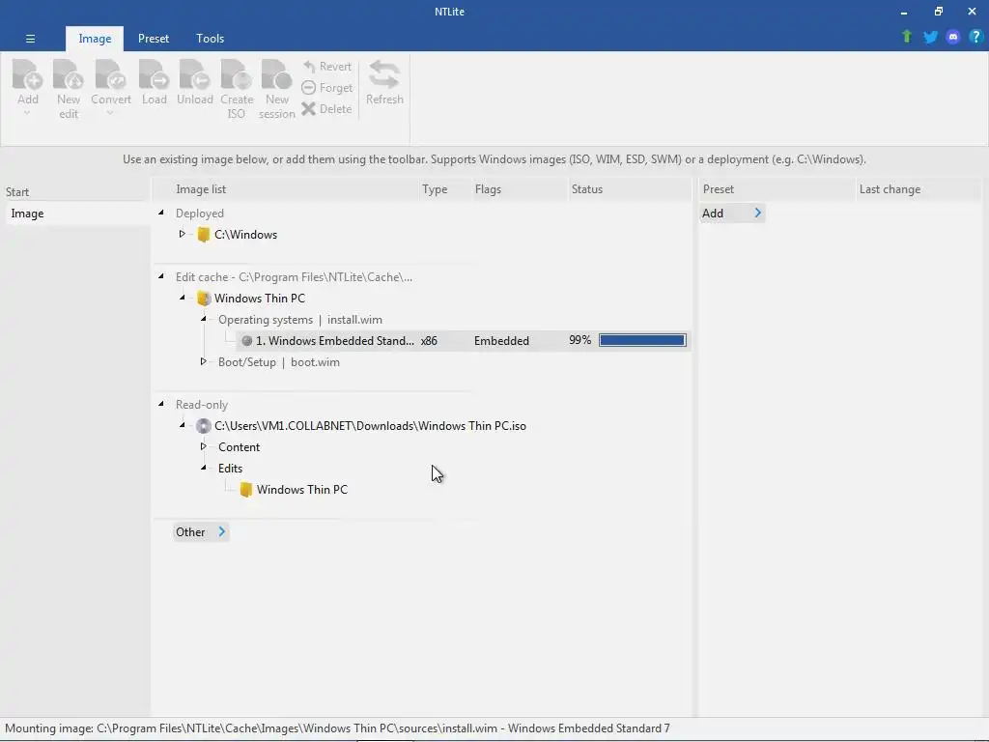This screenshot has height=742, width=989.
Task: Click the 'Mounting image' status bar text
Action: point(337,728)
